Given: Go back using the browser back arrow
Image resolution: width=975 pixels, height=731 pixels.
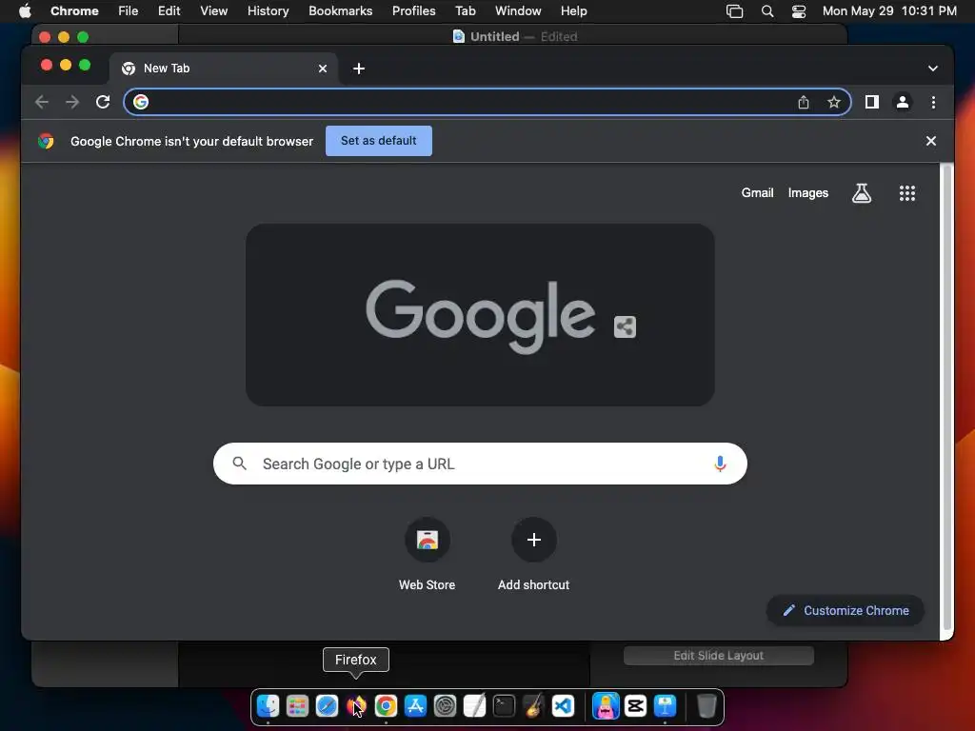Looking at the screenshot, I should (42, 102).
